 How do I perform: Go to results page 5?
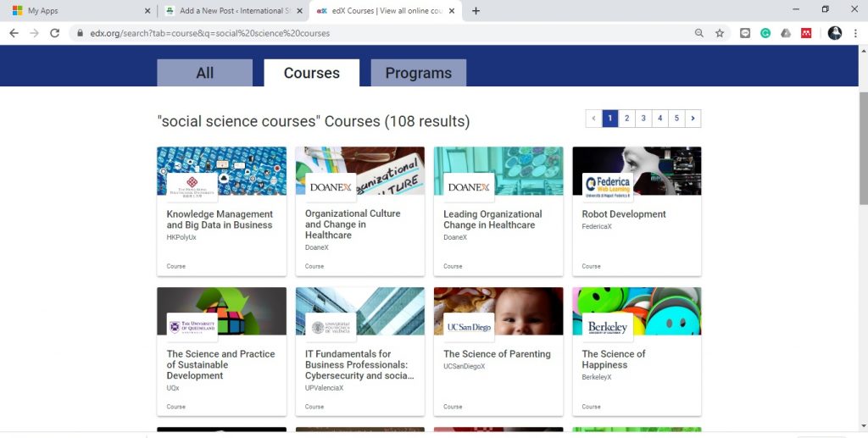pos(676,119)
